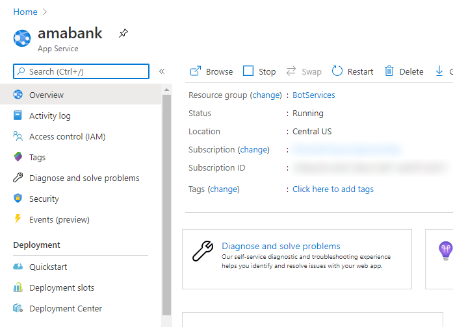453x327 pixels.
Task: Click the Browse toolbar icon
Action: (x=196, y=71)
